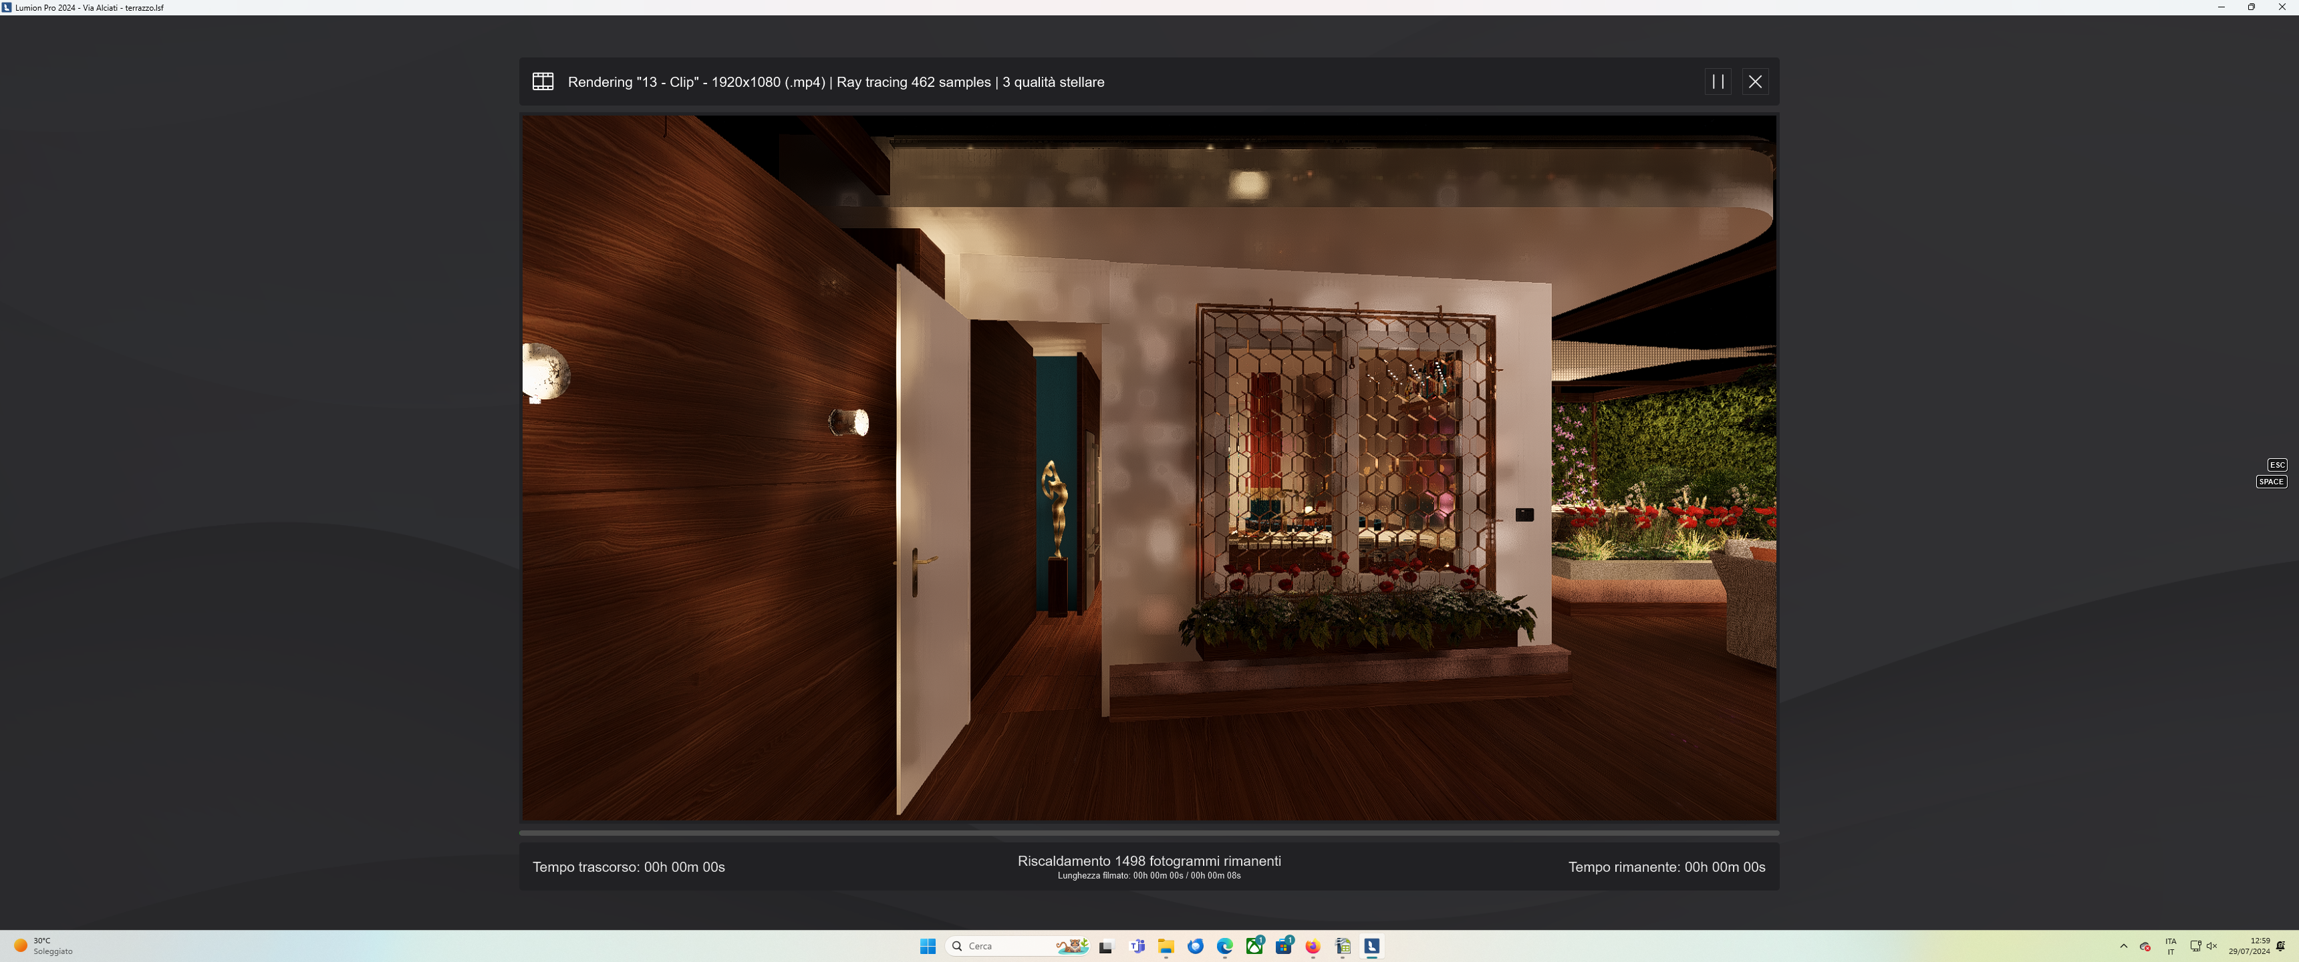2299x962 pixels.
Task: Open Microsoft Edge from the taskbar
Action: point(1224,946)
